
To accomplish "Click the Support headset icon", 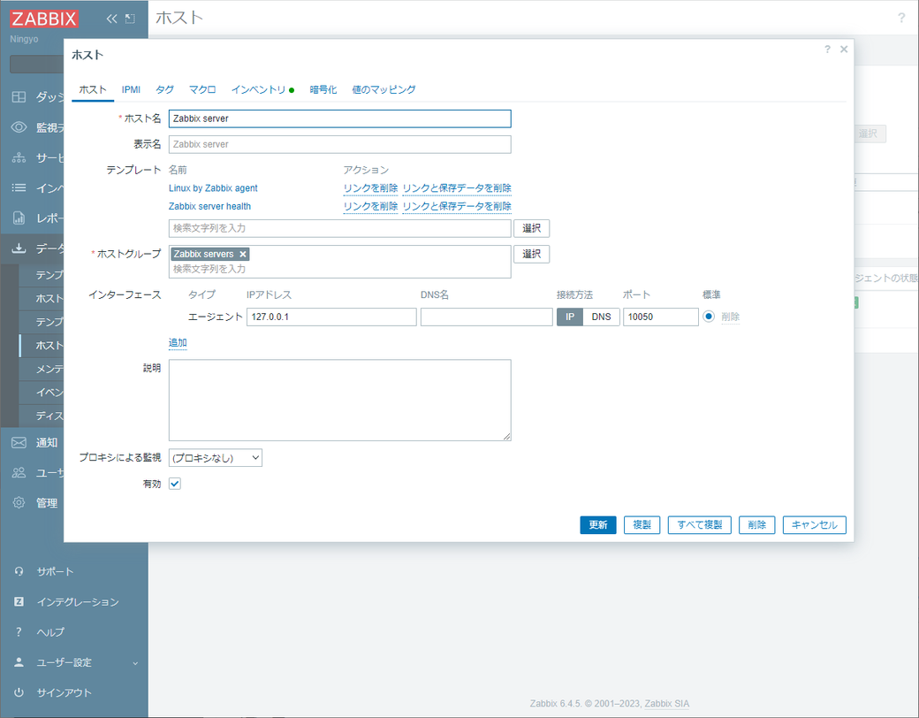I will coord(19,571).
